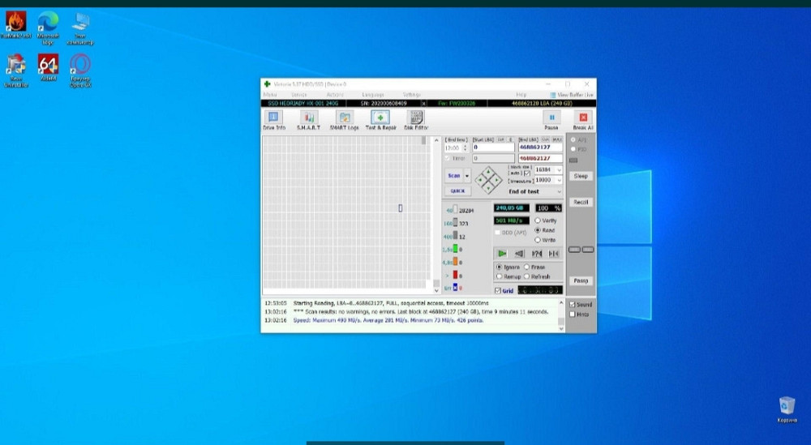Click the Start LBA input field
Screen dimensions: 811x445
tap(493, 148)
